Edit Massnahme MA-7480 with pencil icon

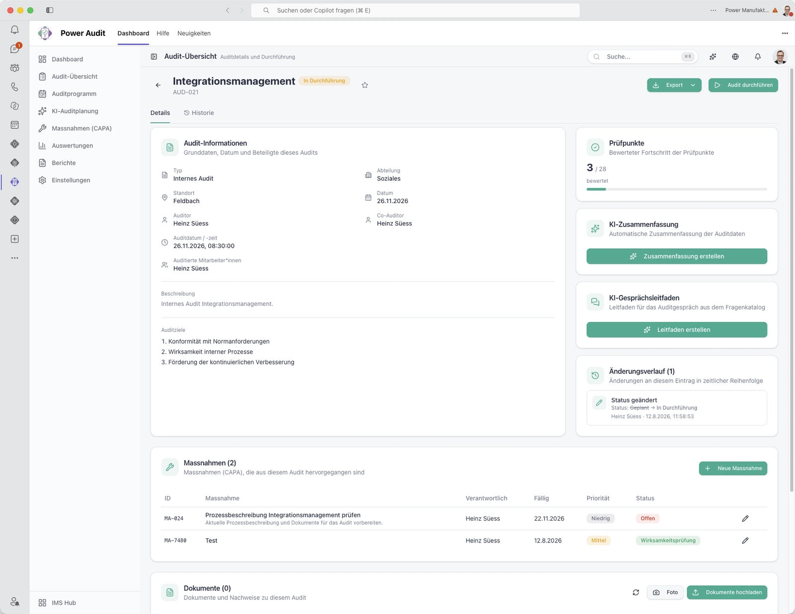[745, 540]
